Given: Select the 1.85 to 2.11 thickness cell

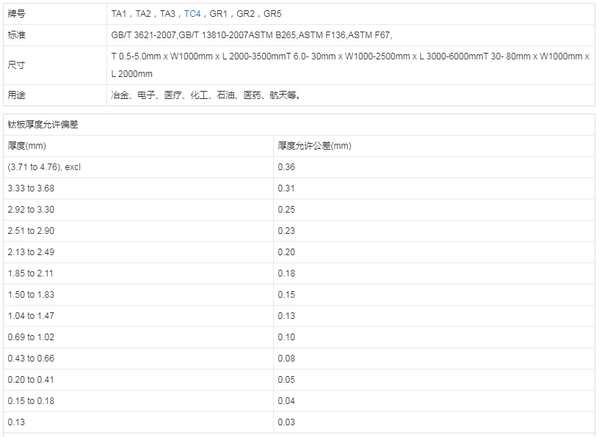Looking at the screenshot, I should coord(31,273).
